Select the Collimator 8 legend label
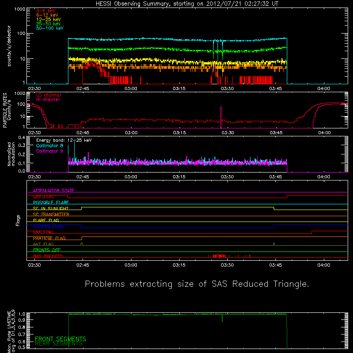Viewport: 353px width, 353px height. tap(49, 146)
